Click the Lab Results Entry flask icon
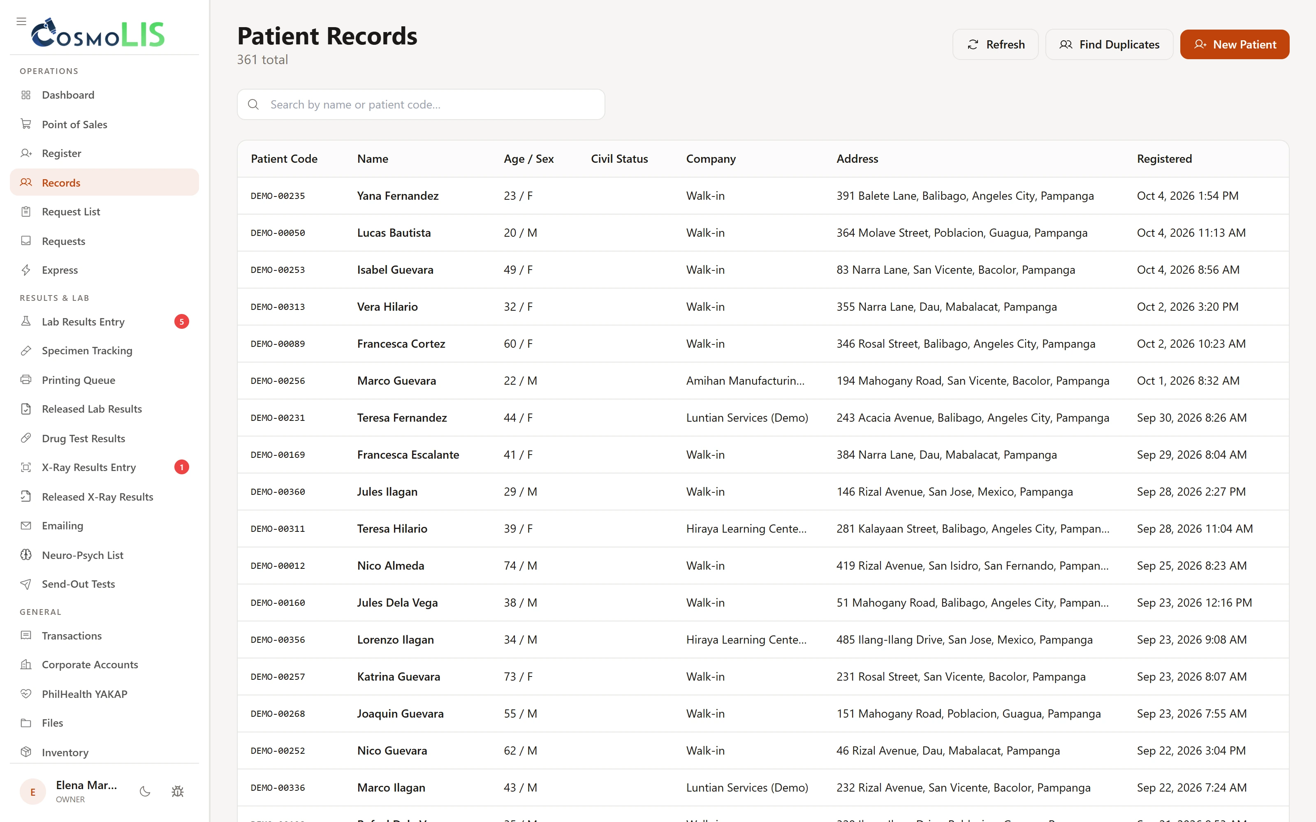 pyautogui.click(x=25, y=321)
